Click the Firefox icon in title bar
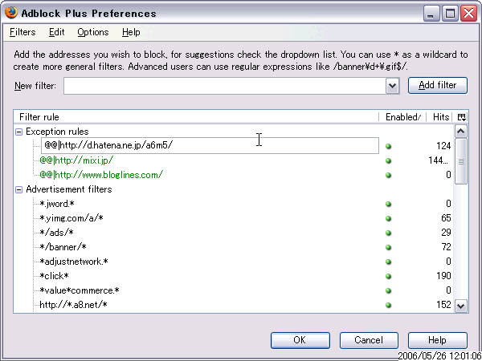Viewport: 482px width, 361px height. pyautogui.click(x=10, y=13)
